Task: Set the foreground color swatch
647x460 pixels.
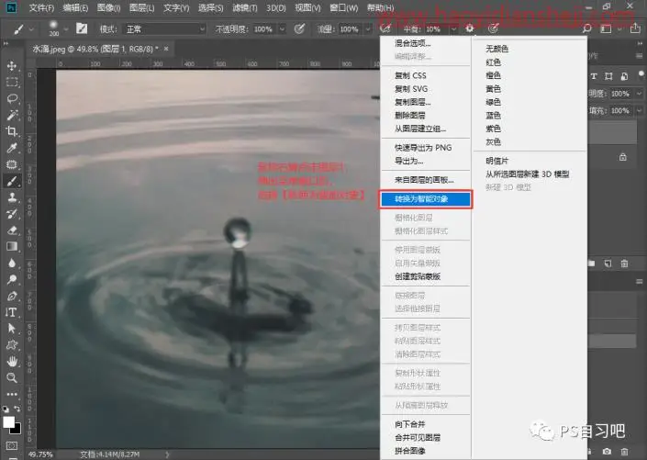Action: point(7,421)
